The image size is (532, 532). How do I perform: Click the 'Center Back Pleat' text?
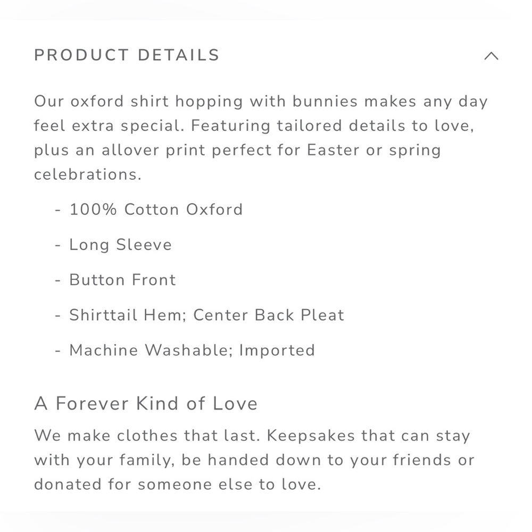(269, 315)
